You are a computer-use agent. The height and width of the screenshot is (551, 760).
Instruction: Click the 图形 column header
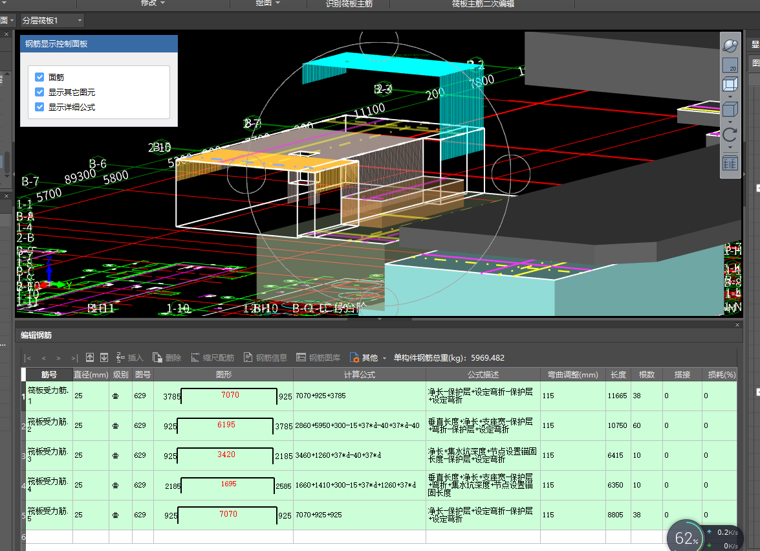click(223, 374)
